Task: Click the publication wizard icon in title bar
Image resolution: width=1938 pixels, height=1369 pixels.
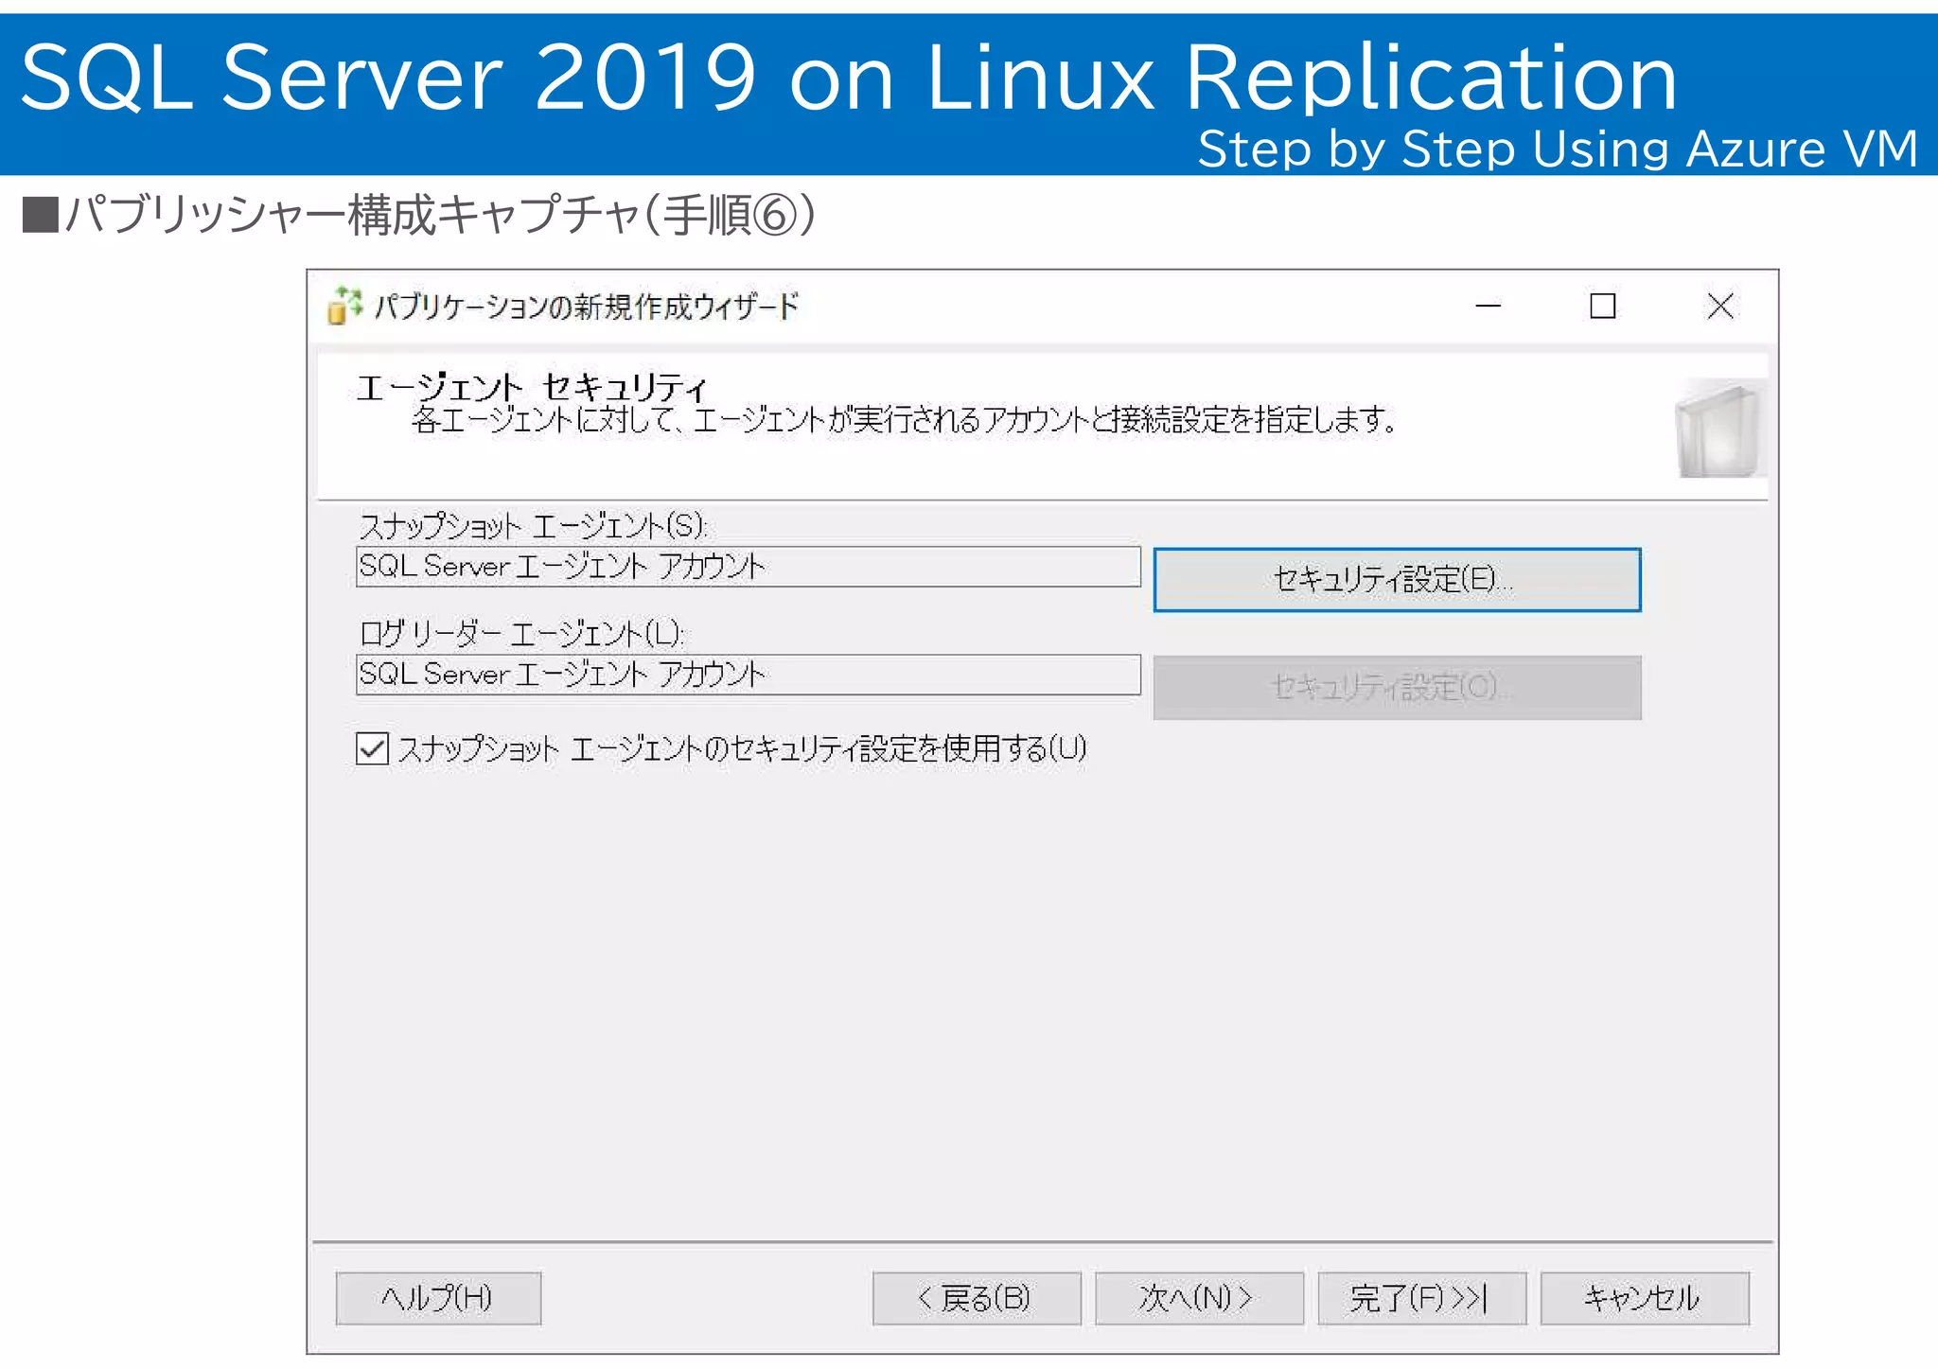Action: tap(344, 306)
